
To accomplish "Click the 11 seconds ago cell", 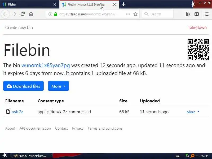I will click(154, 112).
